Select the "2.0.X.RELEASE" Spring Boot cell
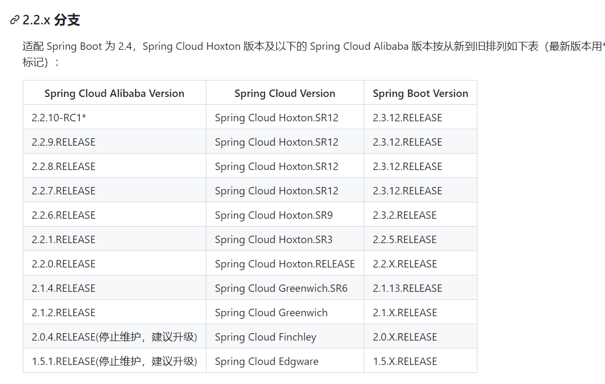This screenshot has height=384, width=605. (420, 336)
